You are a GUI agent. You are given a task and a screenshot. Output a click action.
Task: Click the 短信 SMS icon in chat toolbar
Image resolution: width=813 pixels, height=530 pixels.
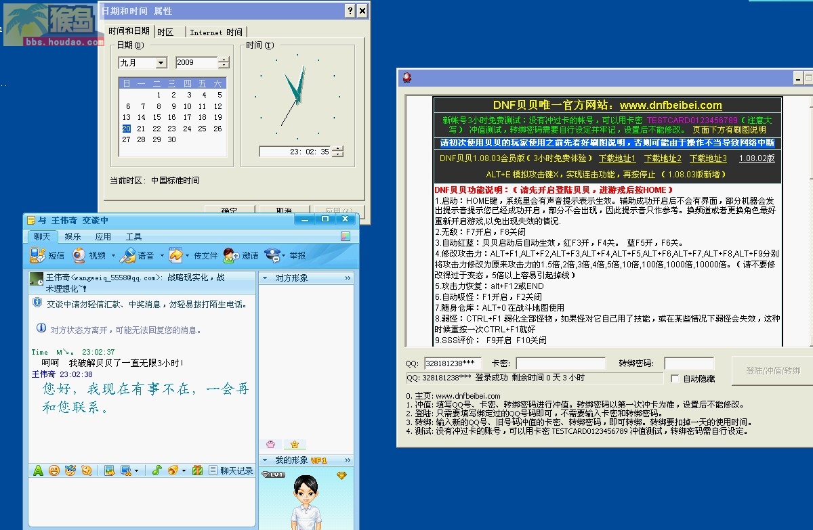(x=38, y=255)
